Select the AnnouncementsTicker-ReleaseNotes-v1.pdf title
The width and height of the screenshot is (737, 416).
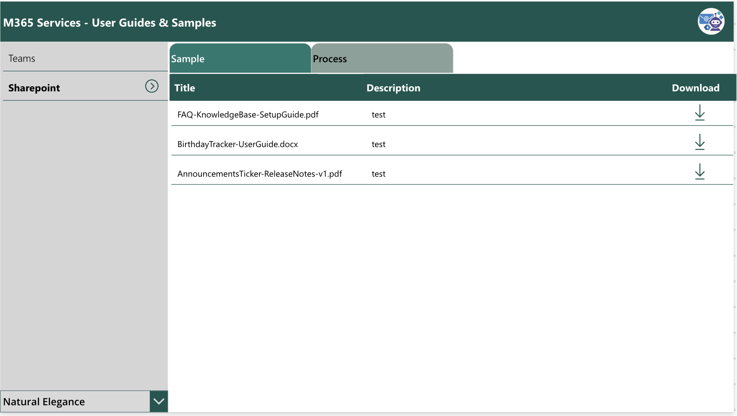coord(259,174)
